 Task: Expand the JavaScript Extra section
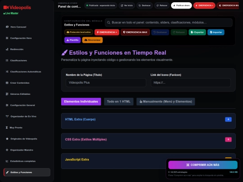tap(148, 161)
